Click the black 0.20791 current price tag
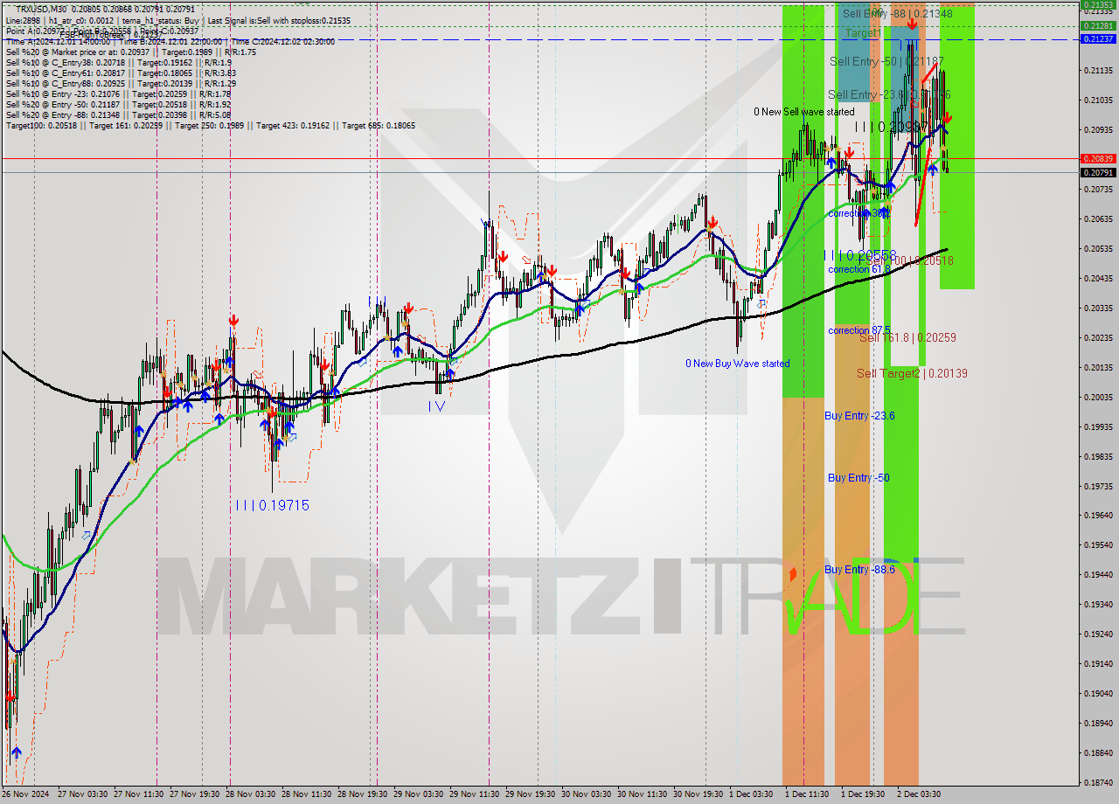 click(1099, 172)
